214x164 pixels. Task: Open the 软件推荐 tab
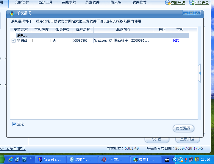[139, 2]
